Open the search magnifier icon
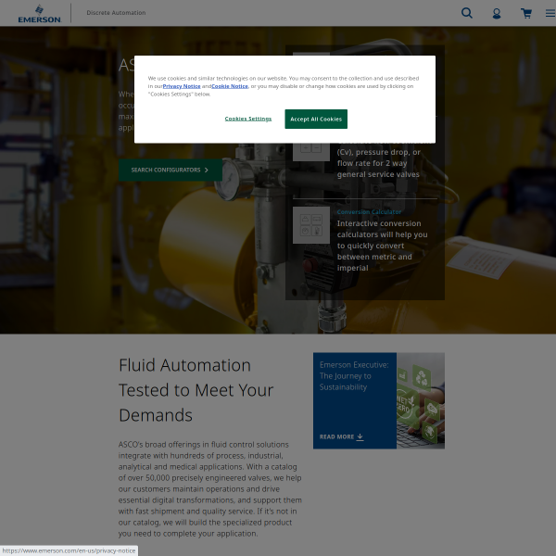The width and height of the screenshot is (556, 556). point(467,13)
